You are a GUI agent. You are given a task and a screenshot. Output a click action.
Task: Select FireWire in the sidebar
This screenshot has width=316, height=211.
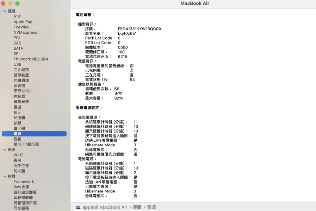pyautogui.click(x=21, y=27)
